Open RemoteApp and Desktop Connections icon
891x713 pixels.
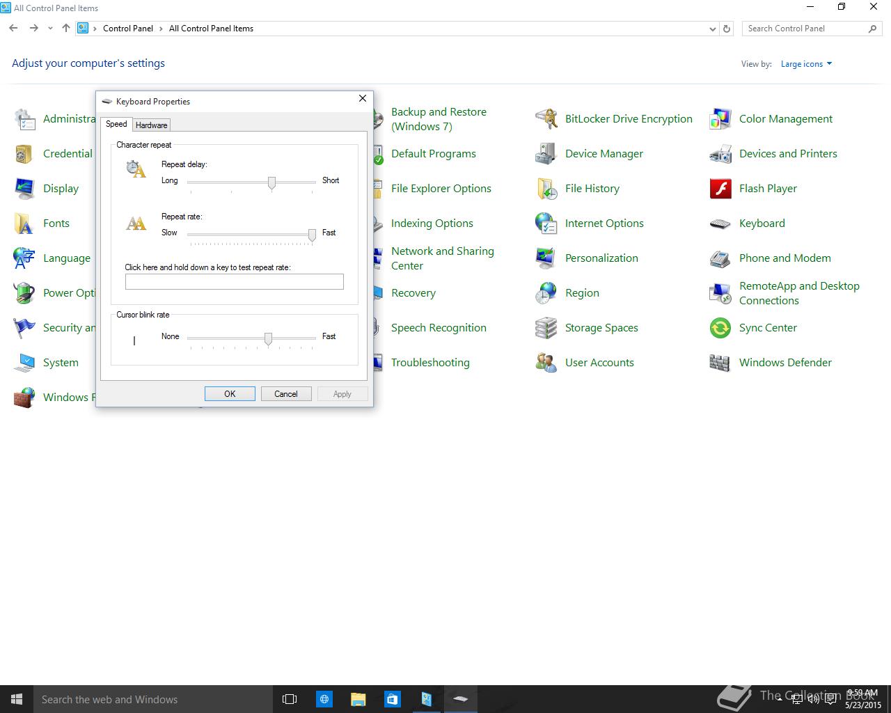coord(720,293)
